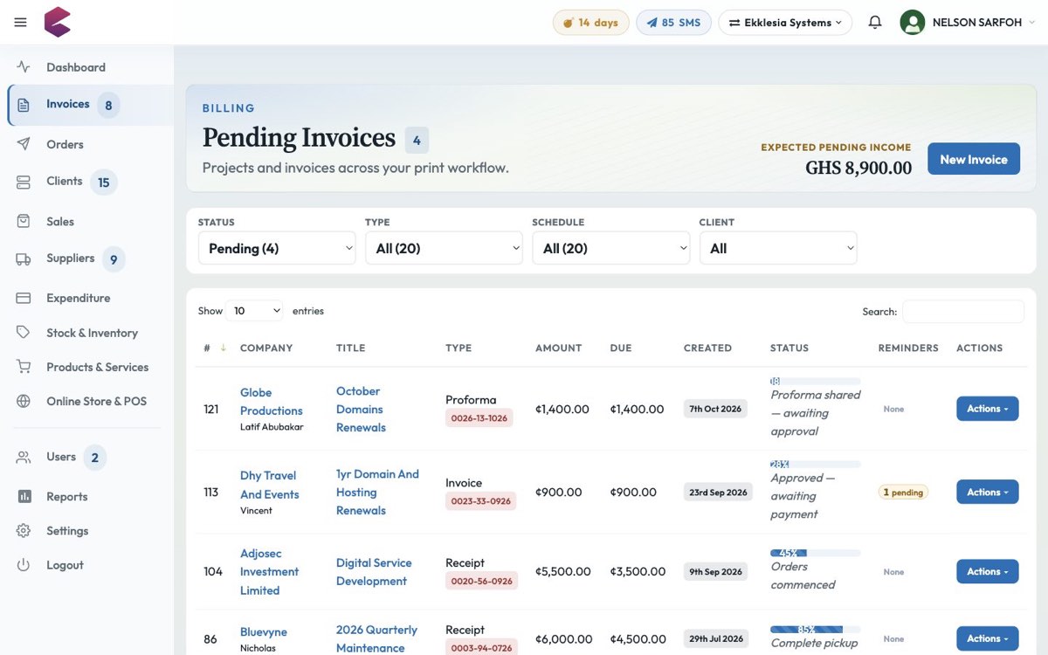
Task: Sort table by Amount column header
Action: pyautogui.click(x=558, y=348)
